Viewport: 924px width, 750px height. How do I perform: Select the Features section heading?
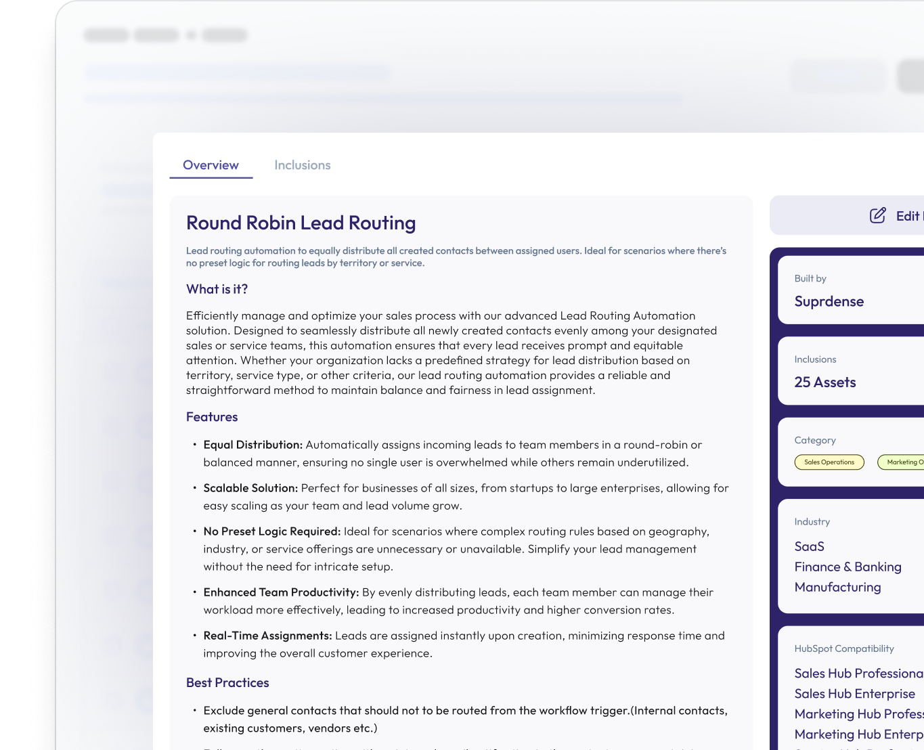tap(212, 417)
